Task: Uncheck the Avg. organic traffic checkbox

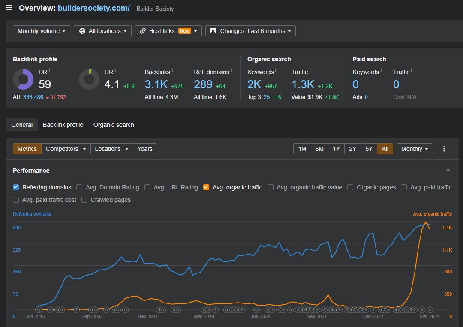Action: [206, 187]
